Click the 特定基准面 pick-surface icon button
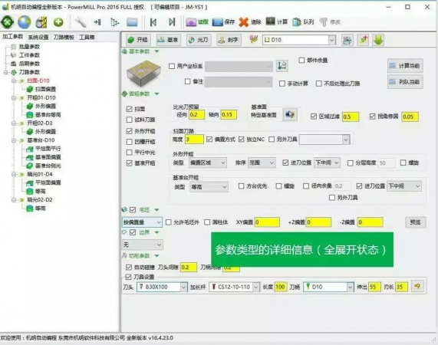 click(x=290, y=114)
